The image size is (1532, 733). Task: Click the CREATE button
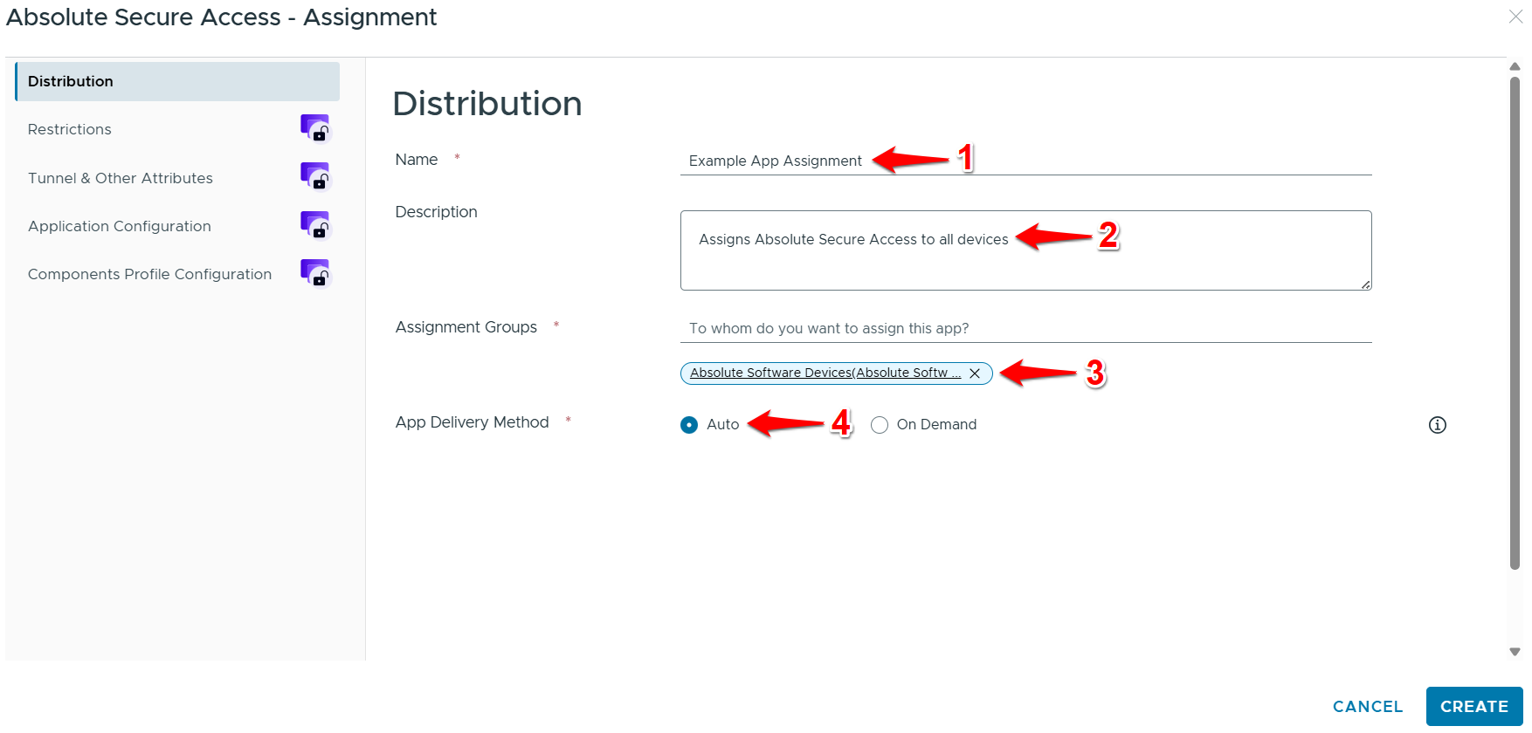click(1474, 707)
